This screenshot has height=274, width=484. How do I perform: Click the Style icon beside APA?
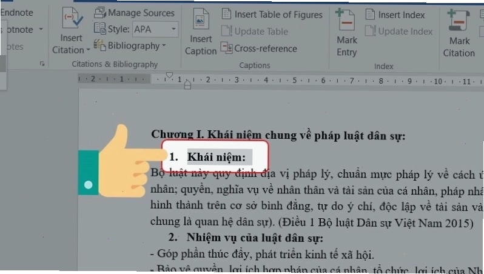coord(99,28)
